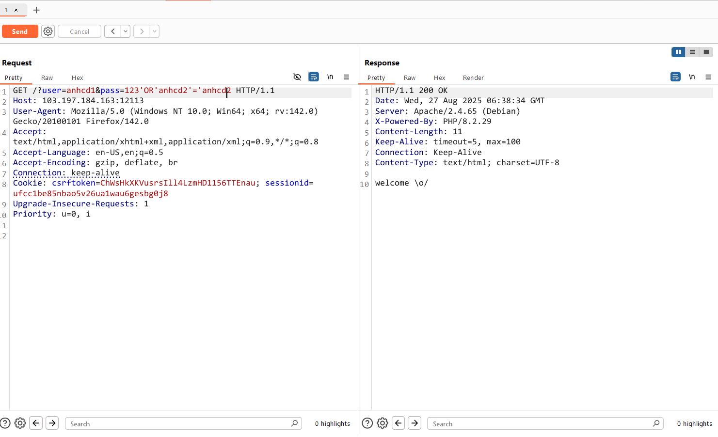Switch Response view to the Render tab
The width and height of the screenshot is (718, 437).
[x=473, y=78]
